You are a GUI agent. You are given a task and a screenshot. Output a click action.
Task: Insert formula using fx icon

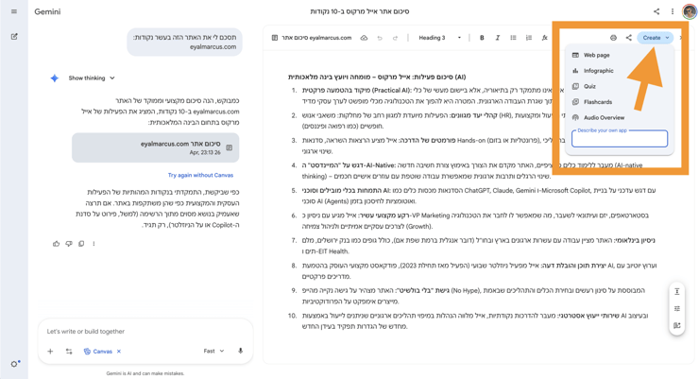point(544,38)
